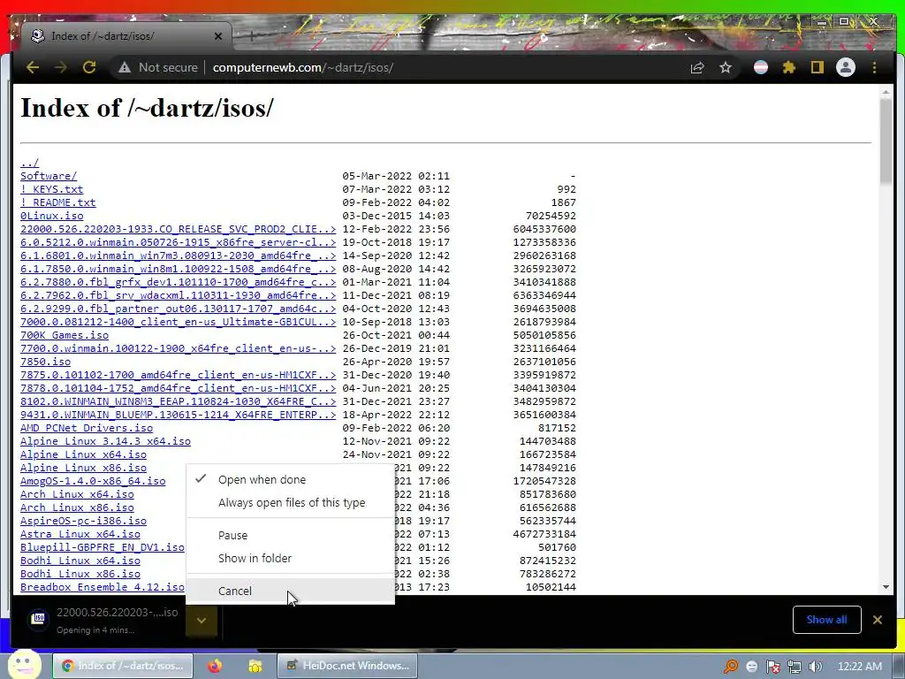Viewport: 905px width, 679px height.
Task: Switch to HeiDoc.net Windows taskbar window
Action: [x=347, y=666]
